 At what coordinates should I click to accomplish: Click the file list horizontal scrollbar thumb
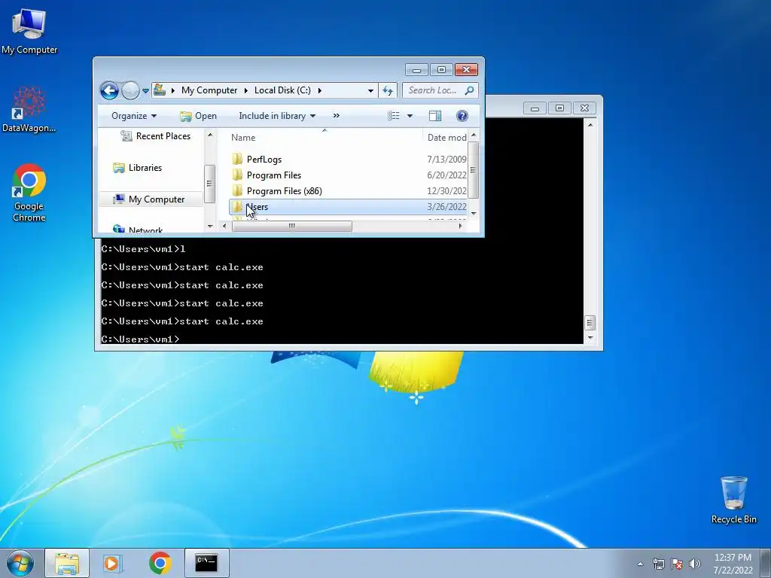(291, 226)
